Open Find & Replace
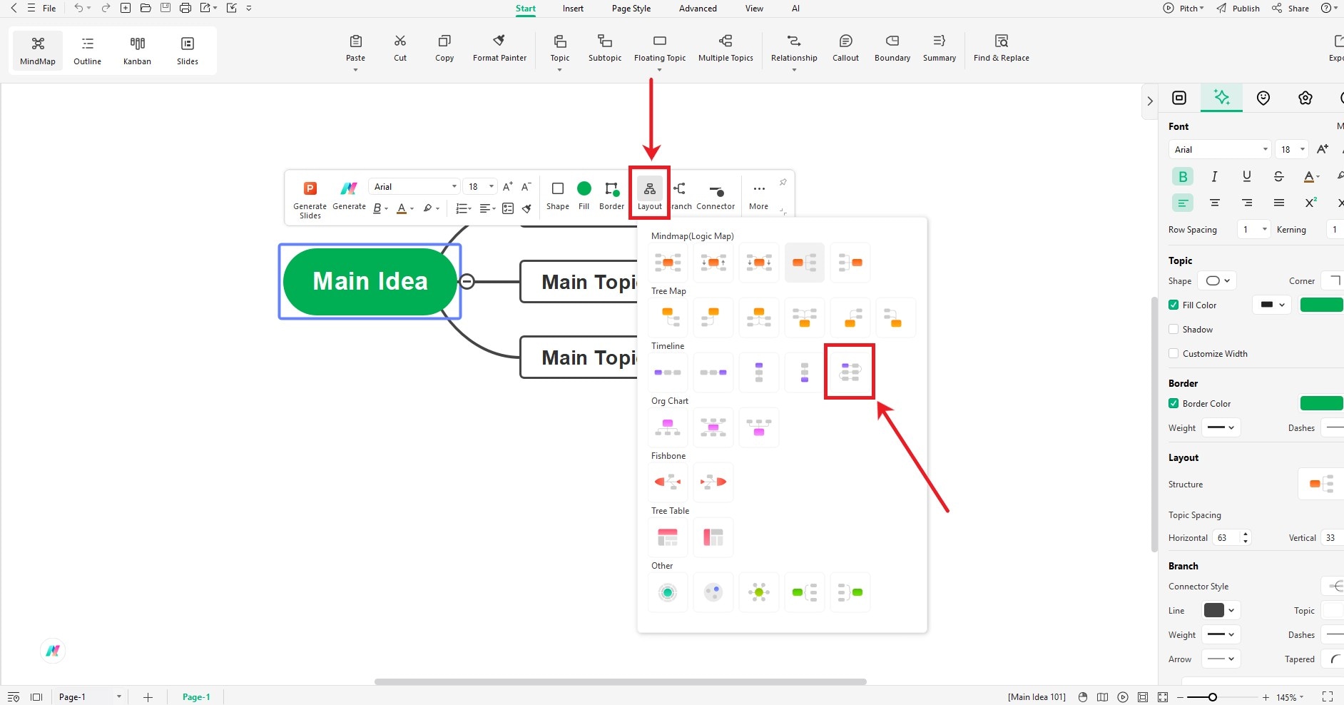The height and width of the screenshot is (705, 1344). pyautogui.click(x=1002, y=48)
